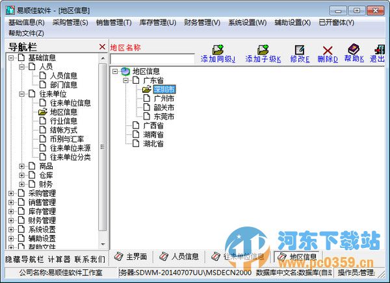The width and height of the screenshot is (390, 283).
Task: Expand the 销售管理 navigation node
Action: (11, 203)
